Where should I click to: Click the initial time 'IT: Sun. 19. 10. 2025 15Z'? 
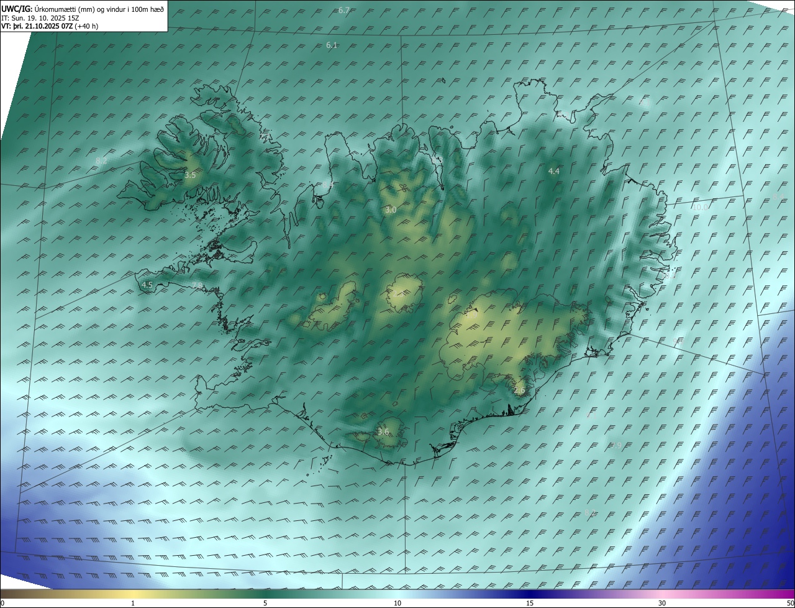40,18
